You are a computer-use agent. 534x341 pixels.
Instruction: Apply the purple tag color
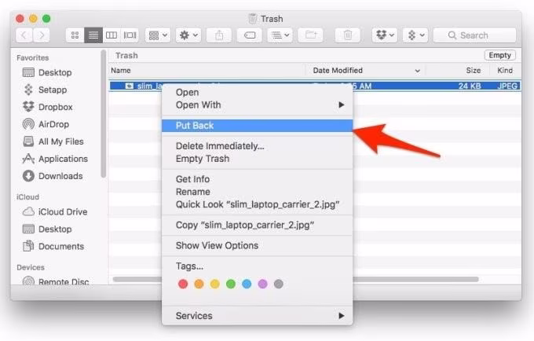[262, 284]
